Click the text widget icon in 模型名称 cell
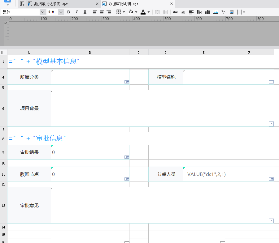The height and width of the screenshot is (243, 279). click(x=271, y=82)
